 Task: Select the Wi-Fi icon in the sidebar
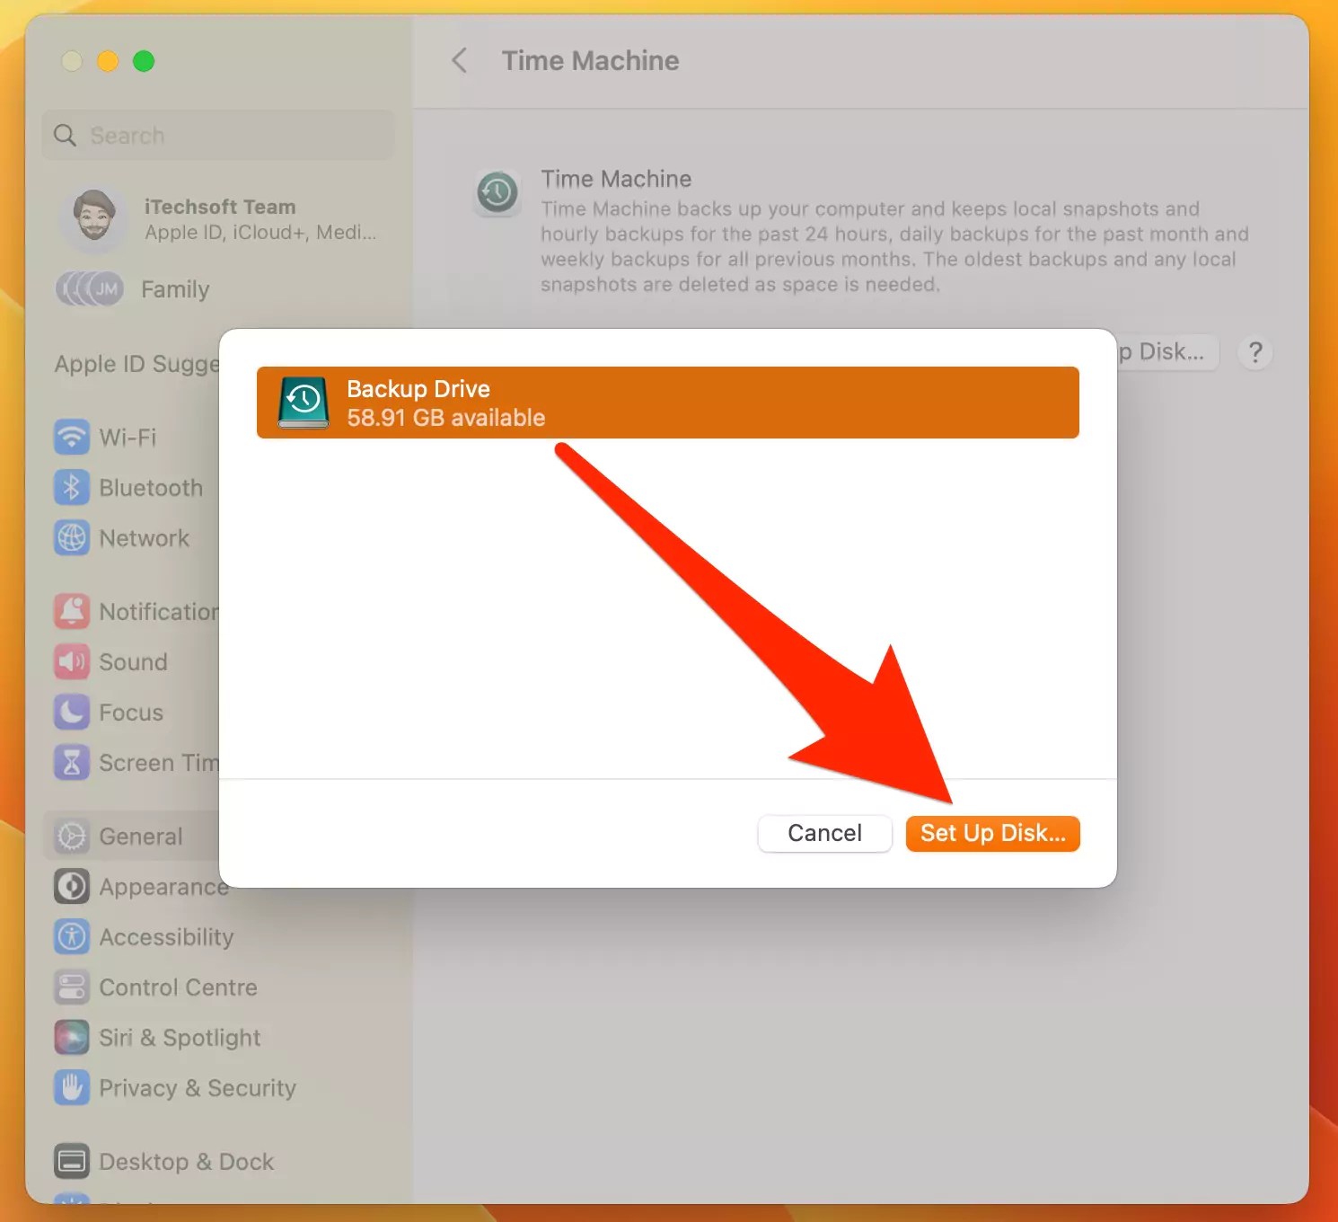pos(71,438)
